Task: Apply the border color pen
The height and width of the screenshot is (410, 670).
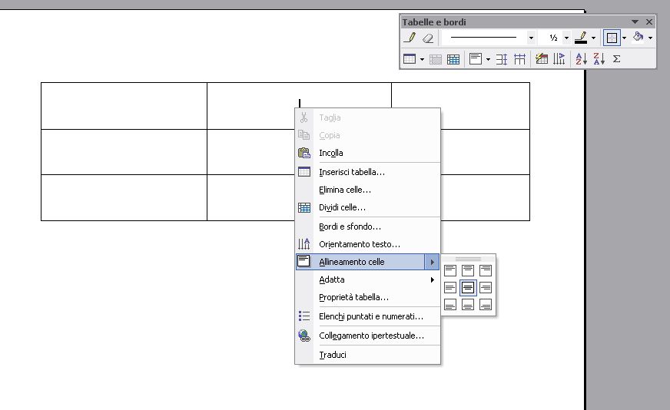Action: point(581,38)
